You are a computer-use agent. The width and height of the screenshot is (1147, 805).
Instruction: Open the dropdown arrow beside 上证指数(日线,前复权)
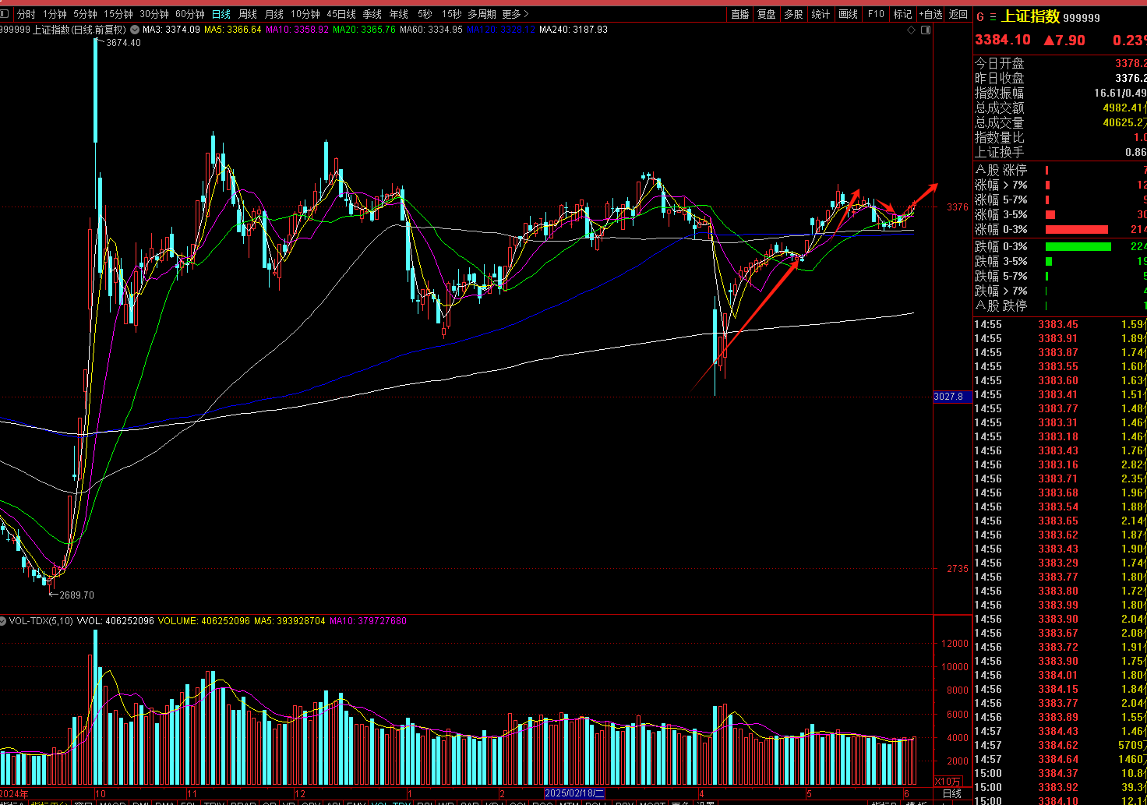point(135,30)
